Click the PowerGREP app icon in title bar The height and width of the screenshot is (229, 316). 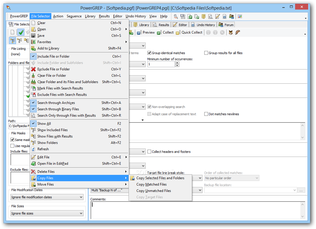click(x=8, y=8)
